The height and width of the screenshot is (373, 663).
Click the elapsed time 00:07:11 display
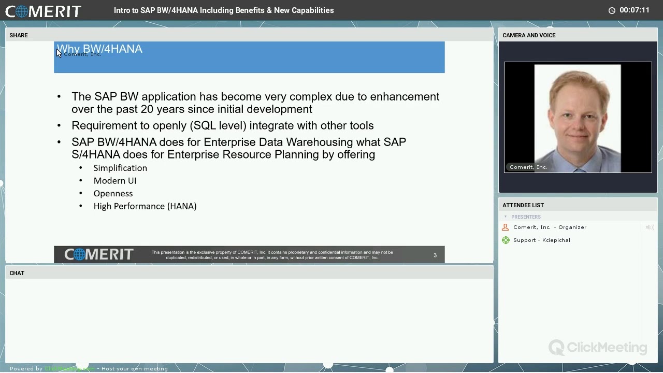pos(635,10)
